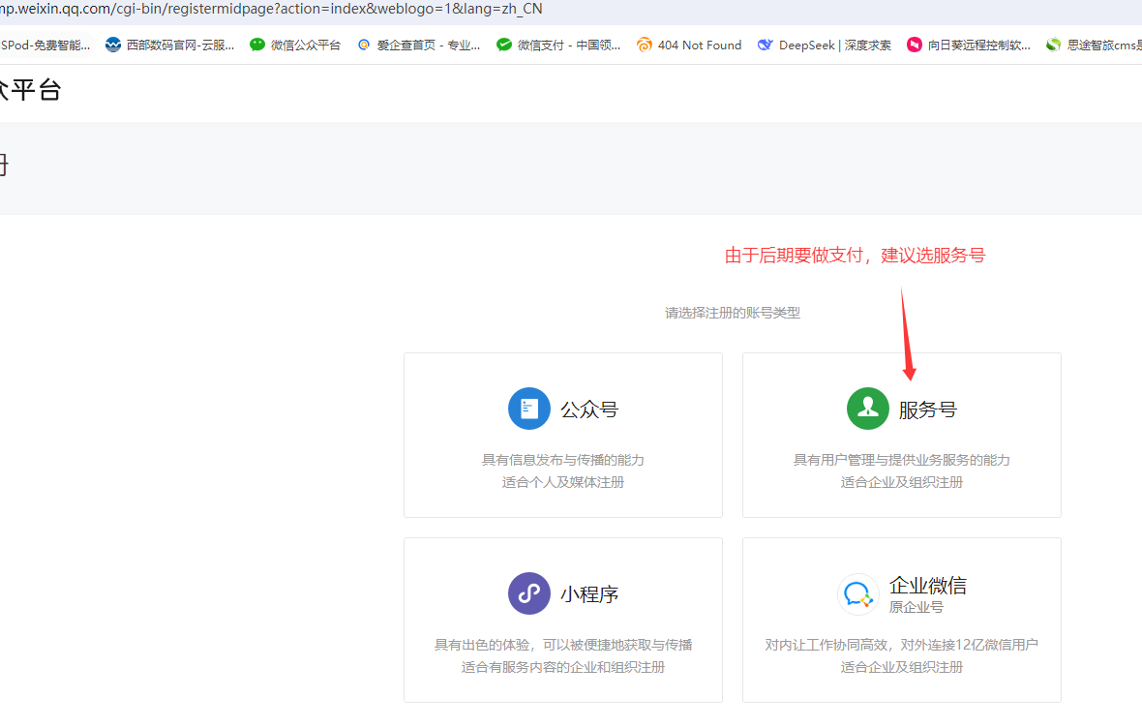This screenshot has width=1142, height=728.
Task: Click the blue 公众号 document icon
Action: coord(528,409)
